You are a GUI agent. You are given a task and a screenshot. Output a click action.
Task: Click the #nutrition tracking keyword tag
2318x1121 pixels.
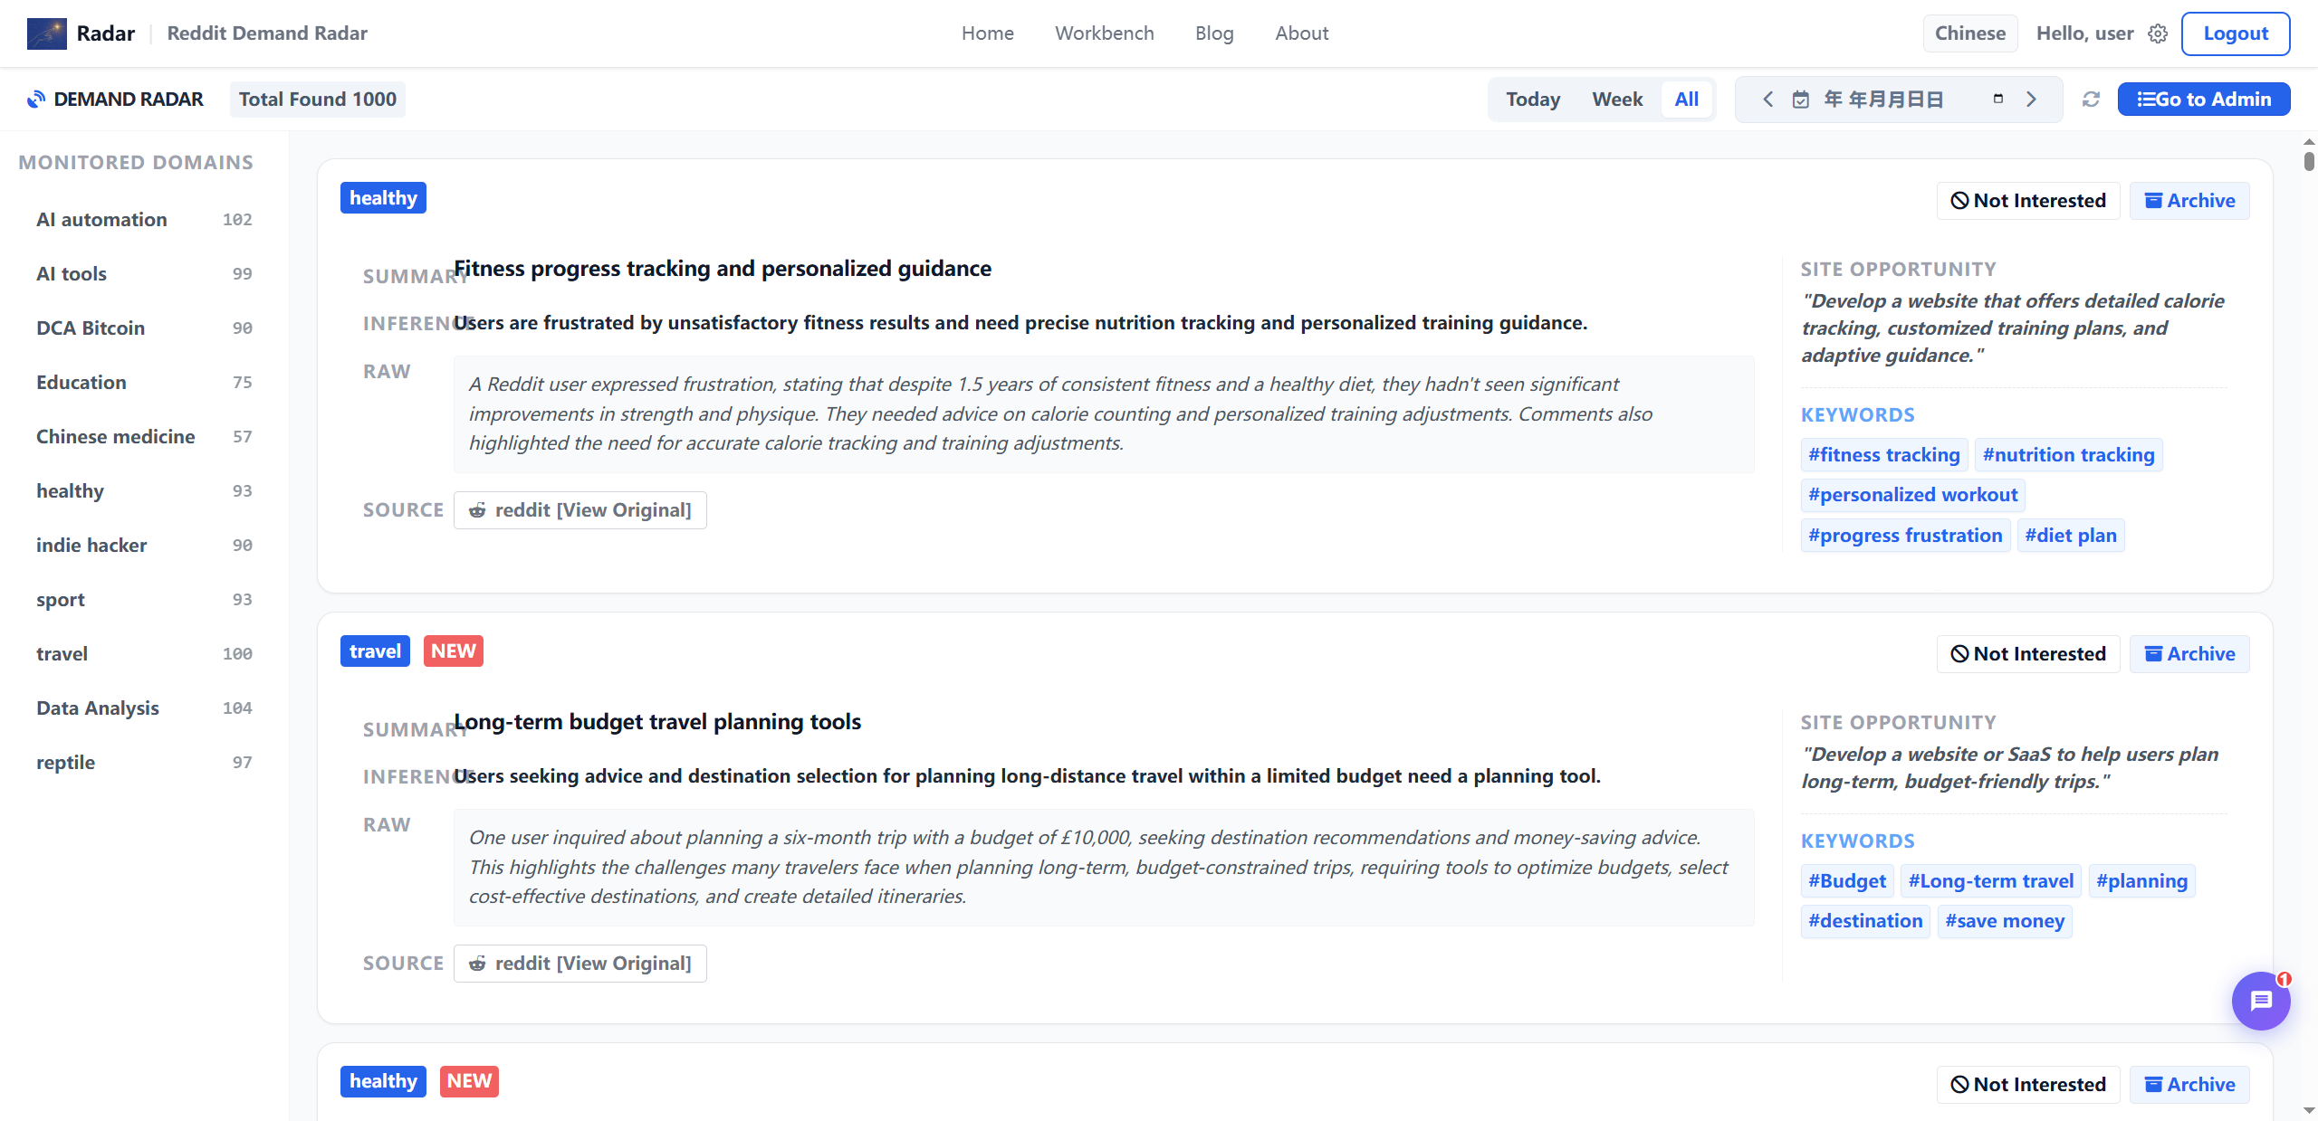2068,455
